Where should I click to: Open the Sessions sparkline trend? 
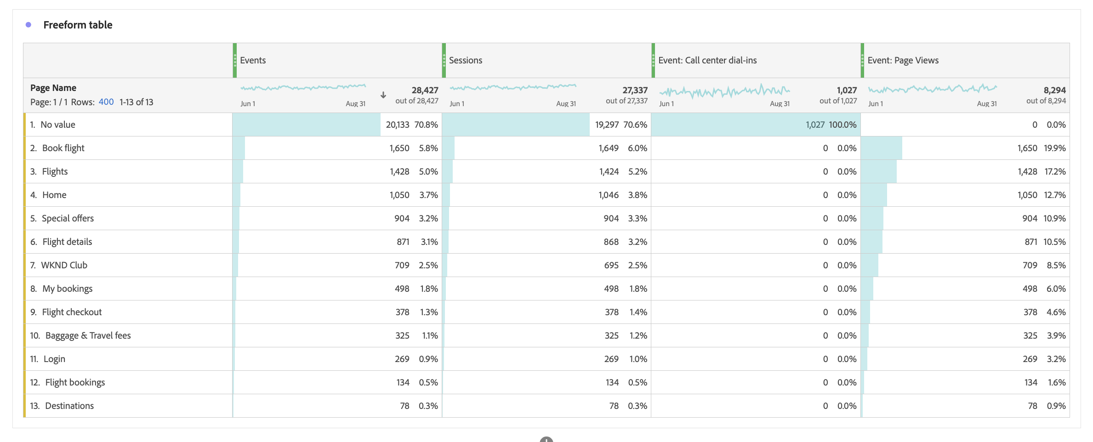tap(513, 87)
